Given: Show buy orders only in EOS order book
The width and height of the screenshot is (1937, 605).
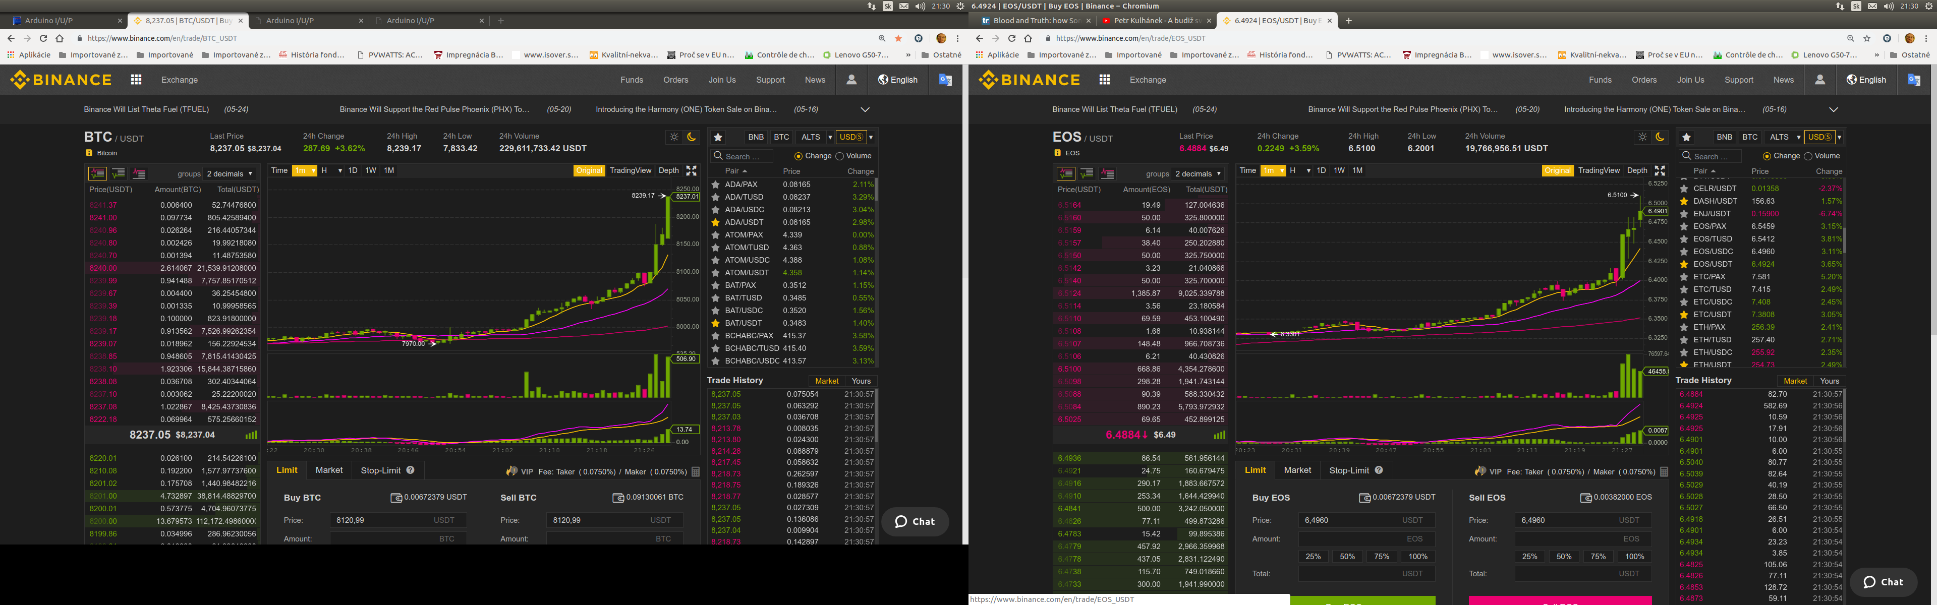Looking at the screenshot, I should pos(1087,173).
